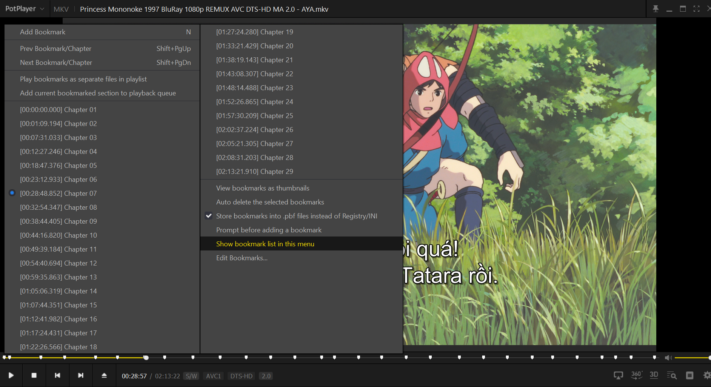This screenshot has height=387, width=711.
Task: Select Add current bookmarked section to playback queue
Action: (x=102, y=93)
